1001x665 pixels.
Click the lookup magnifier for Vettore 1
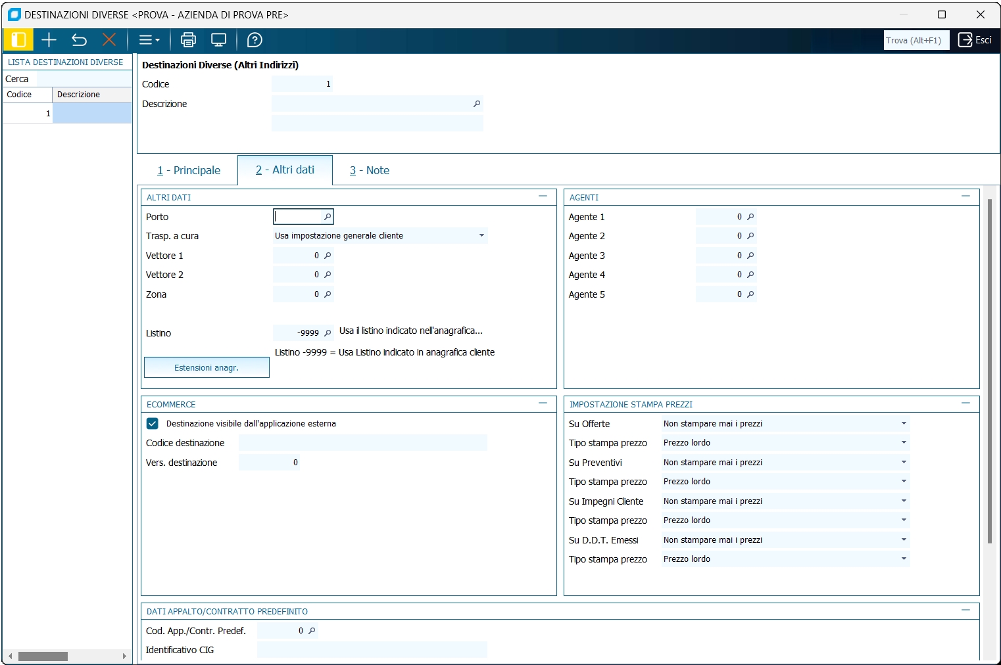[328, 256]
